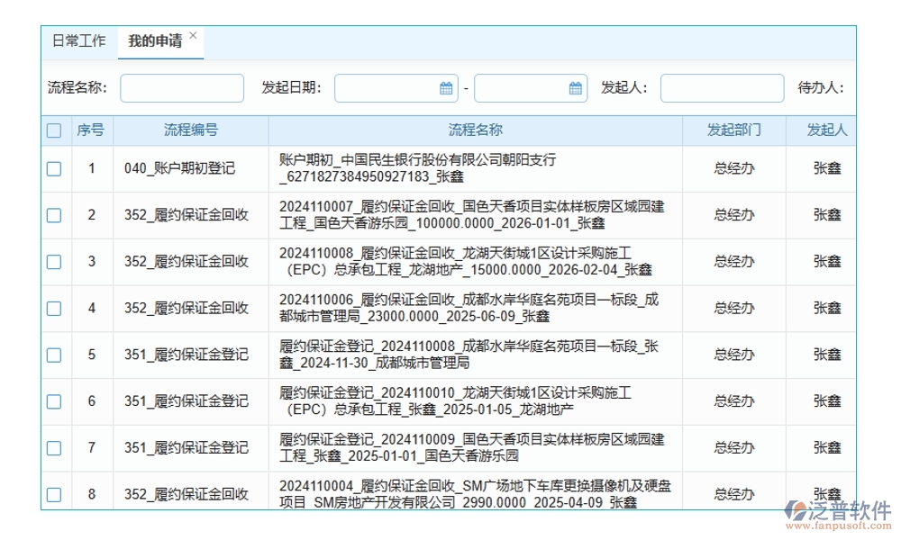Open the 发起日期 end date calendar picker
Viewport: 901px width, 540px height.
573,87
